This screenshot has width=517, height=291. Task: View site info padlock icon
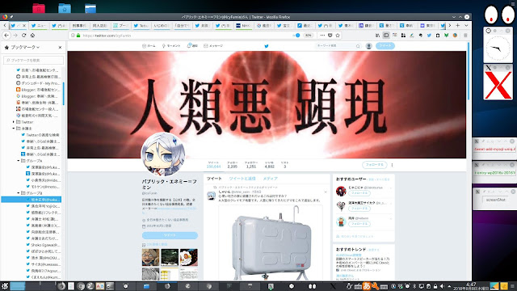[78, 36]
